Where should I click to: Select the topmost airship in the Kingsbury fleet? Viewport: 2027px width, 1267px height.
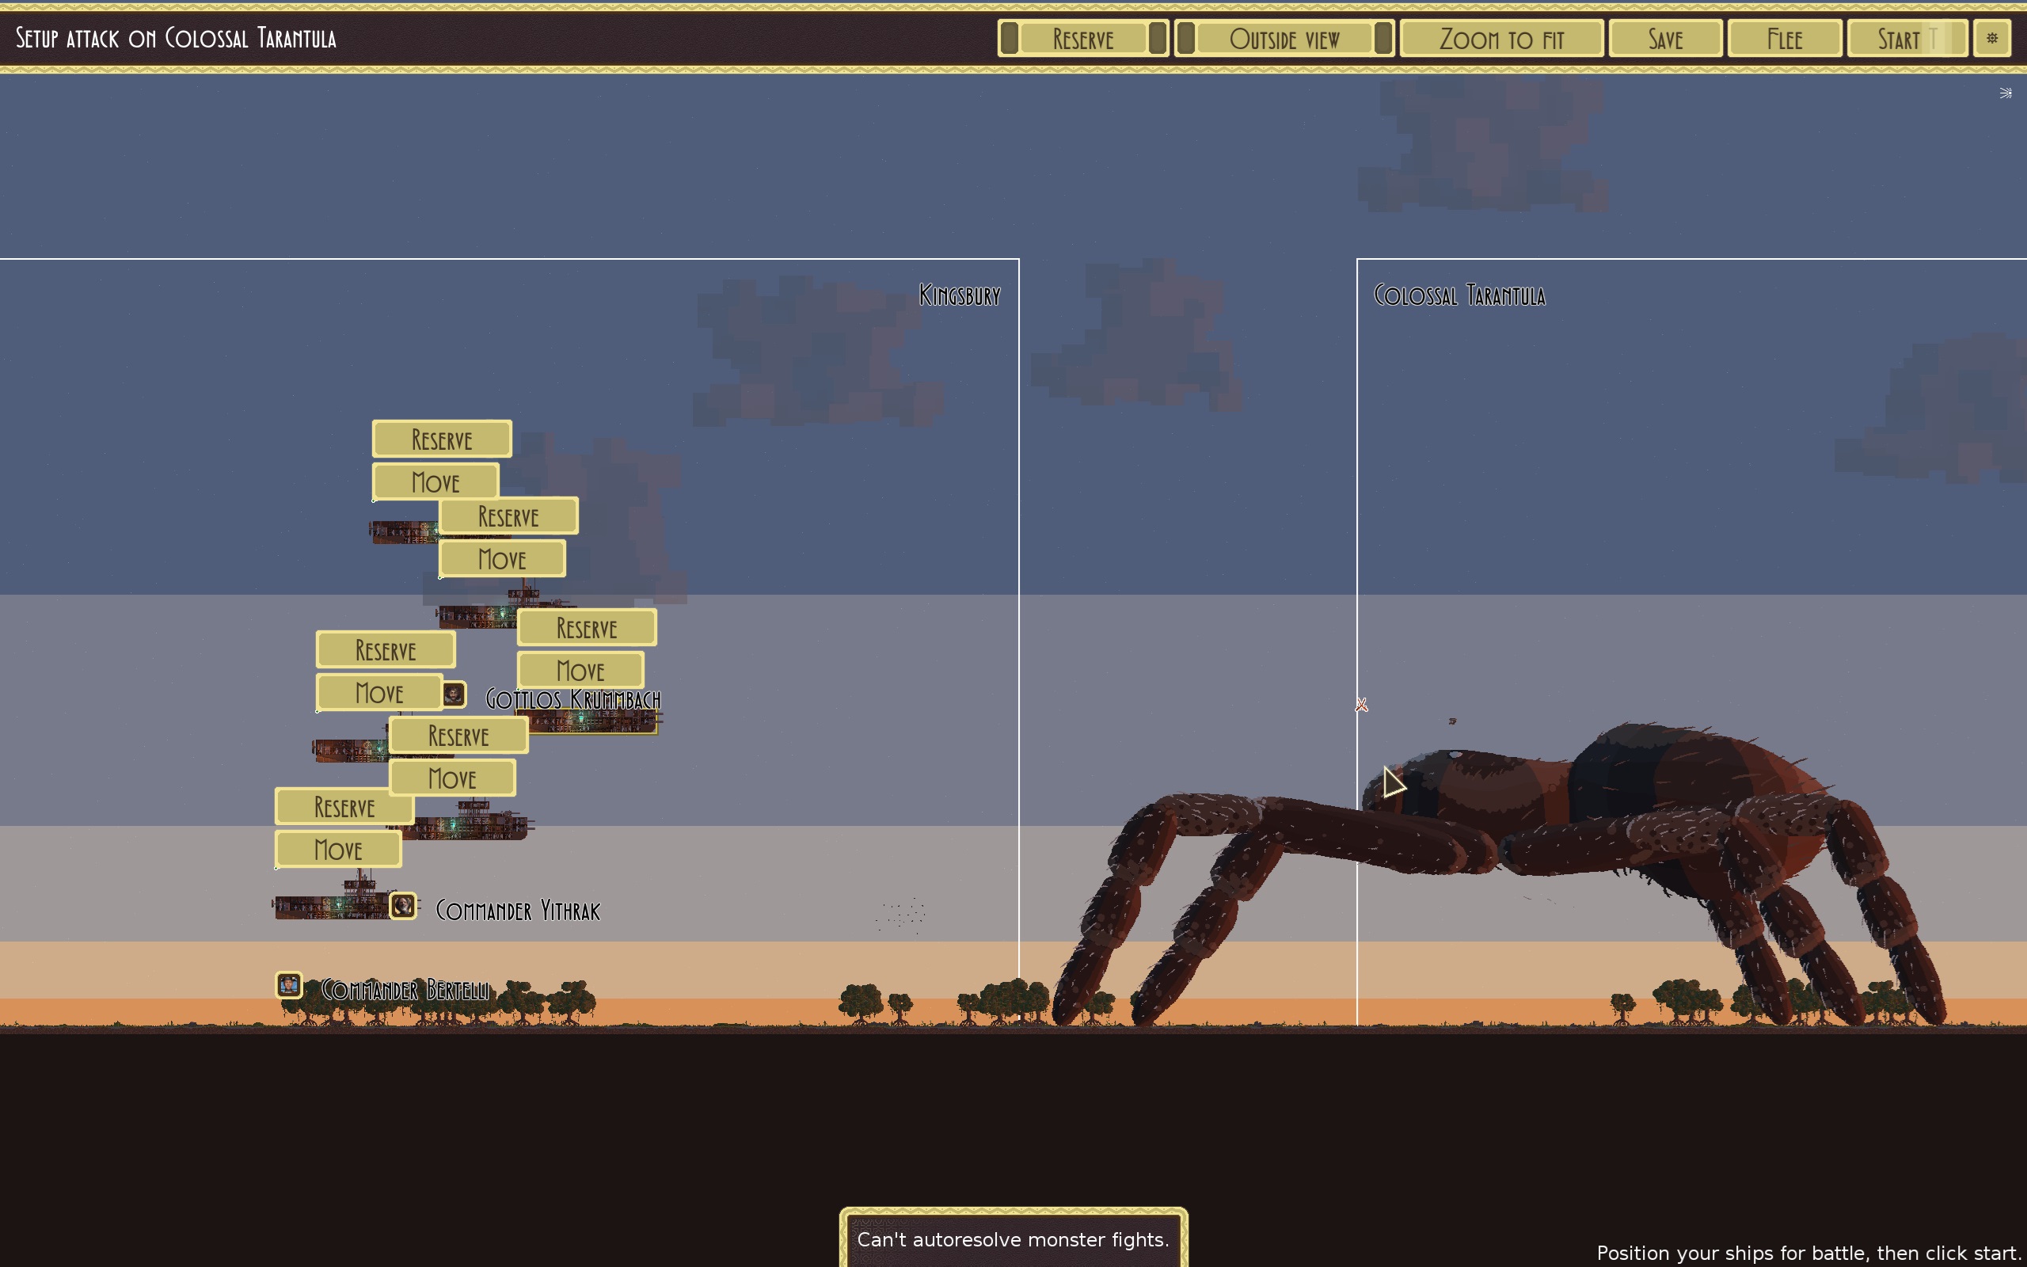pyautogui.click(x=404, y=531)
